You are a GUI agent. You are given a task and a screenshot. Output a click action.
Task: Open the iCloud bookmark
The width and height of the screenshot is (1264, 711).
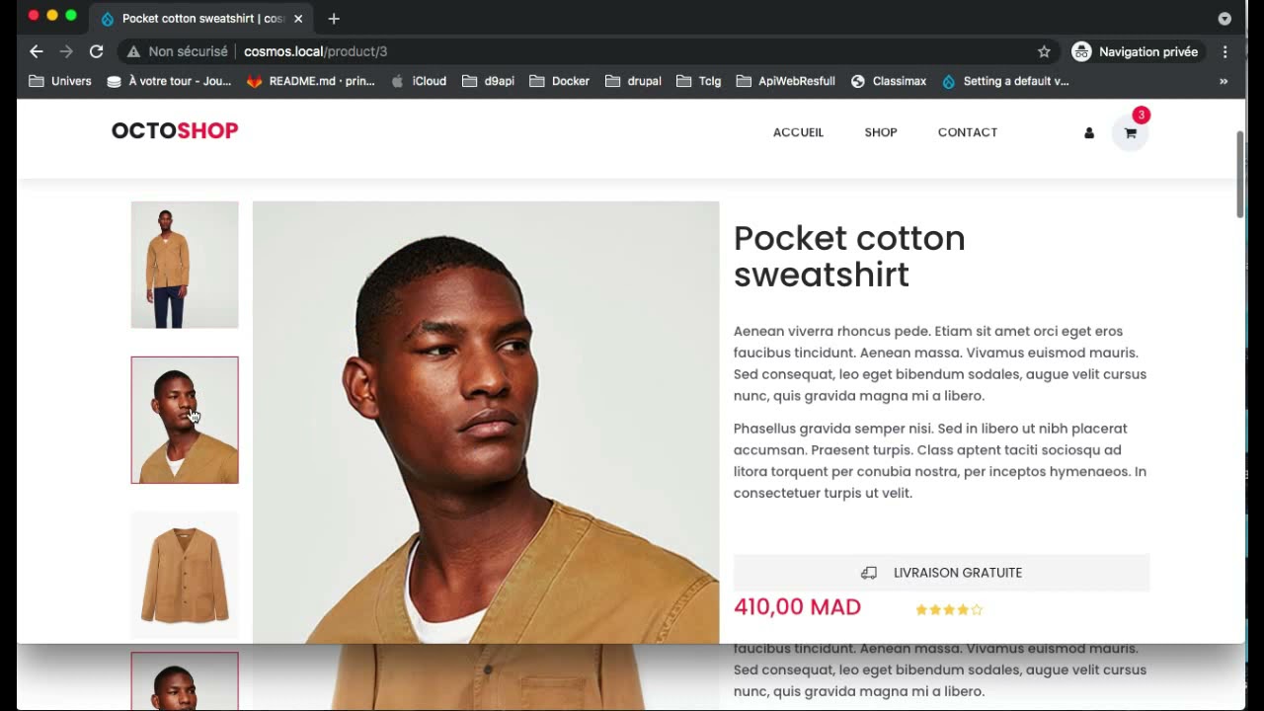point(419,81)
